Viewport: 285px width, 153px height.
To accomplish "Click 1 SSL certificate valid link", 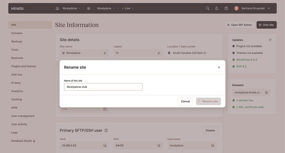I will 250,107.
